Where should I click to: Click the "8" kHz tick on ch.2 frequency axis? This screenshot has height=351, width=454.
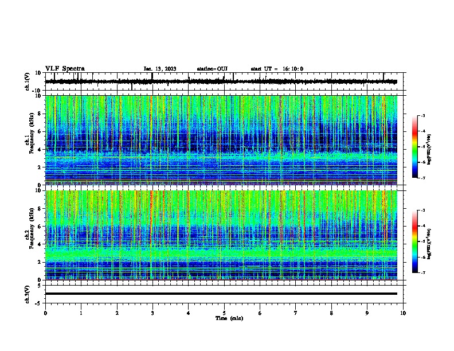(40, 209)
